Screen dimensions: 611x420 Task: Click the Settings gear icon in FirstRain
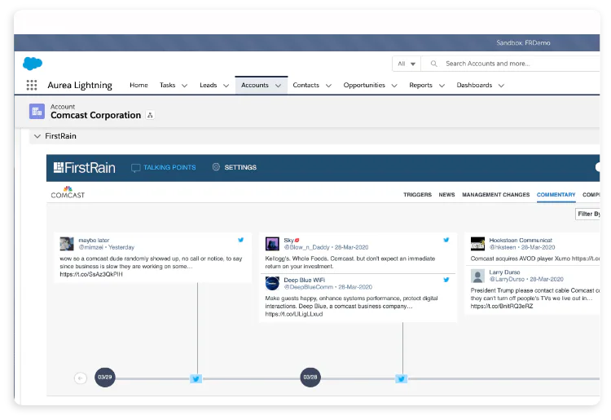click(x=216, y=167)
